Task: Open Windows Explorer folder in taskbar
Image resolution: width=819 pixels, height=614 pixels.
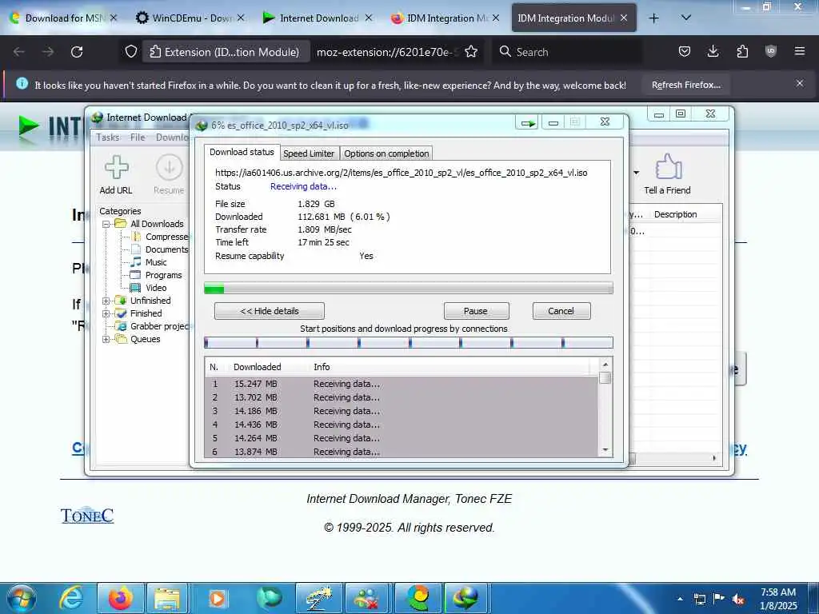Action: [167, 598]
